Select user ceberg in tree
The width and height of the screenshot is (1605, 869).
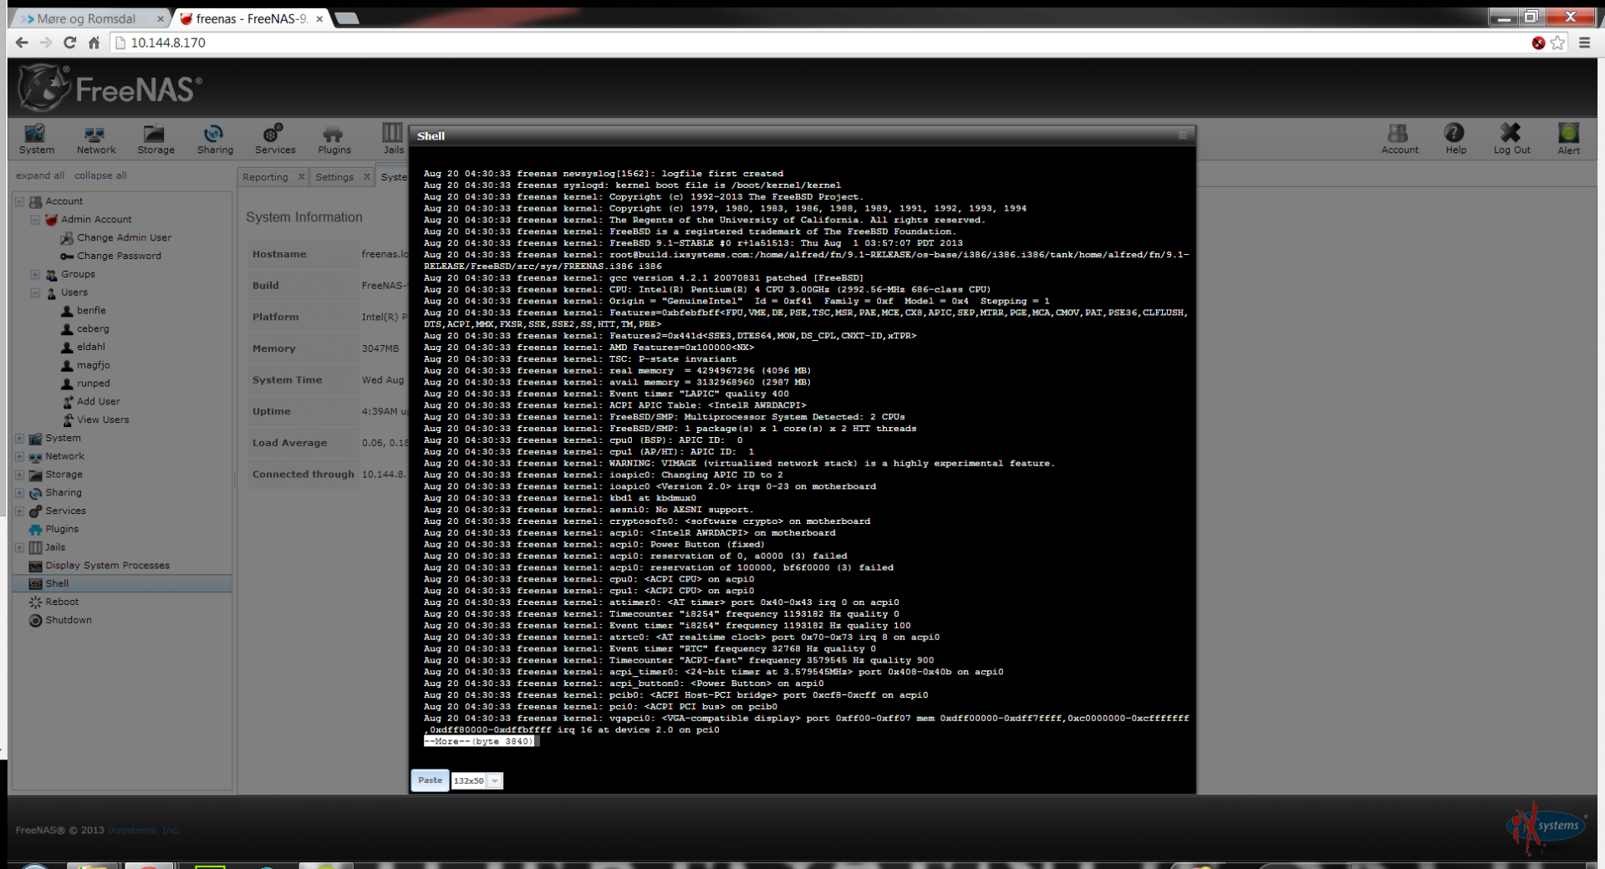tap(93, 329)
